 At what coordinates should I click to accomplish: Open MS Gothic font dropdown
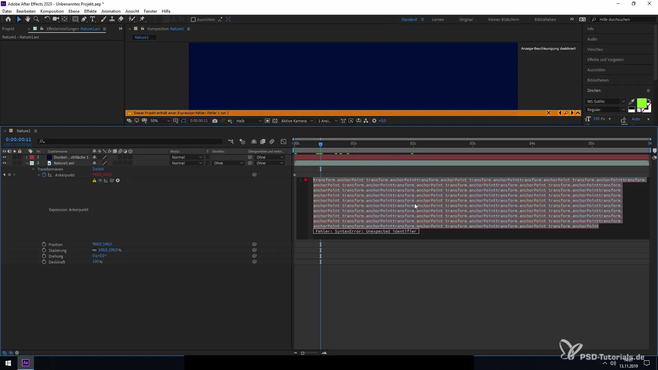pyautogui.click(x=606, y=101)
